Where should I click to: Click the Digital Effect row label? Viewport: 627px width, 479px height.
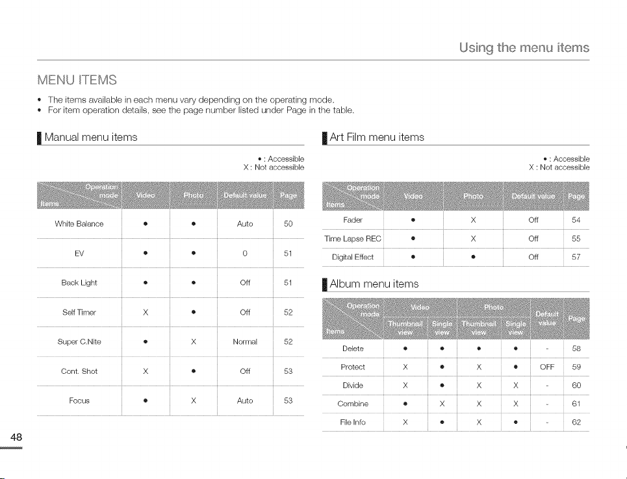point(353,257)
